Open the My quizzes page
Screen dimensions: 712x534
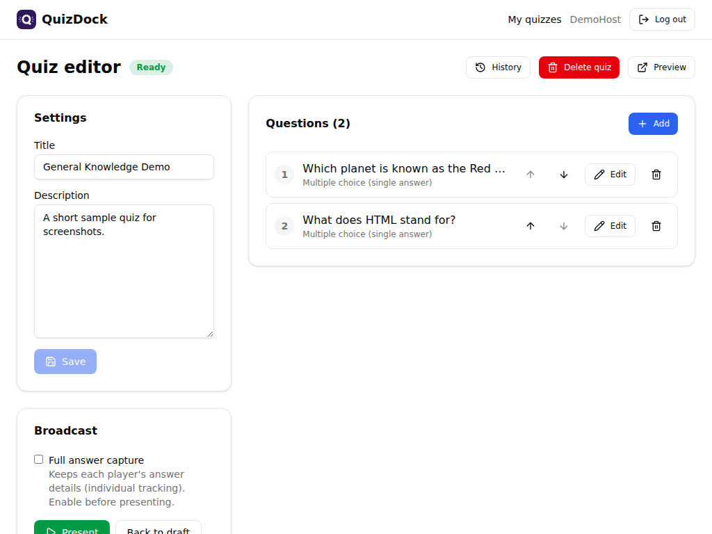[x=535, y=19]
